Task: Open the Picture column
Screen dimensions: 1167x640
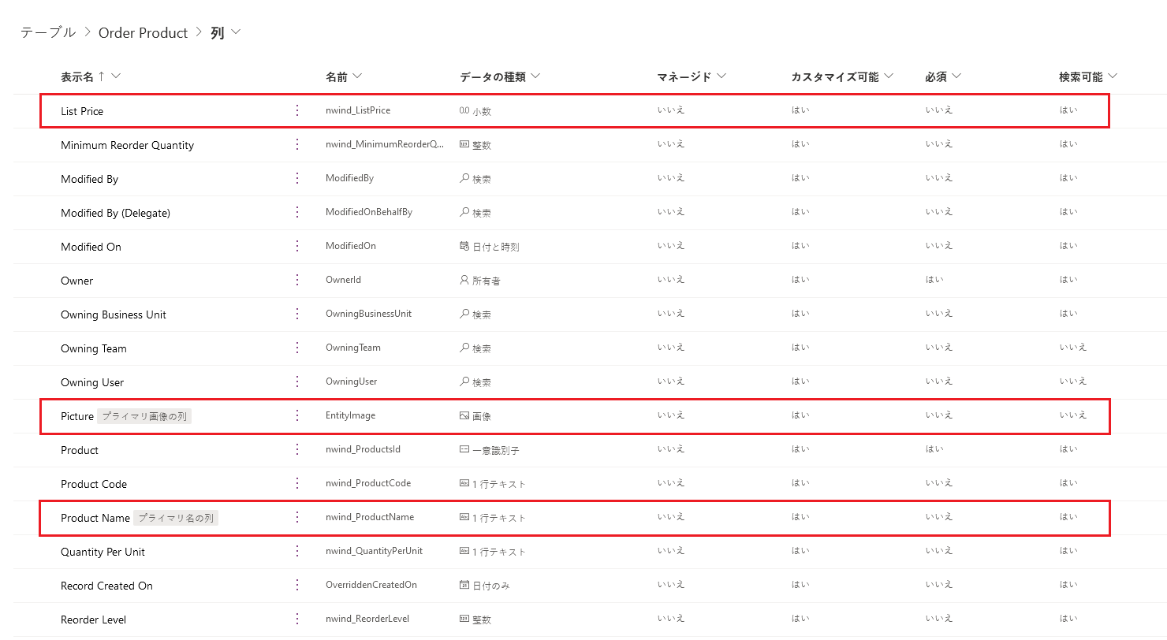Action: (x=77, y=416)
